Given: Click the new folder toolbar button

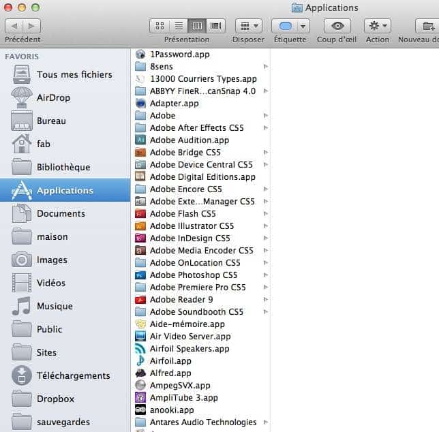Looking at the screenshot, I should (427, 26).
